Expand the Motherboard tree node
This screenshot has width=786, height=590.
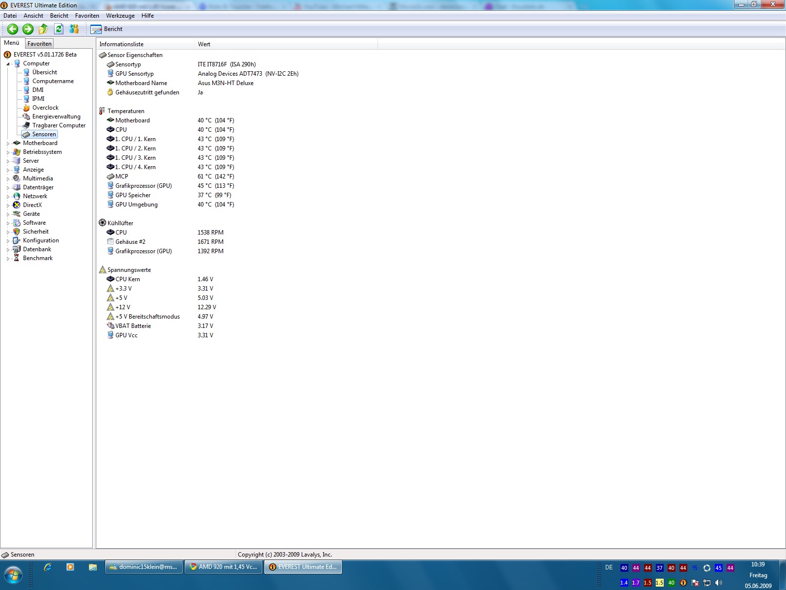pyautogui.click(x=8, y=144)
